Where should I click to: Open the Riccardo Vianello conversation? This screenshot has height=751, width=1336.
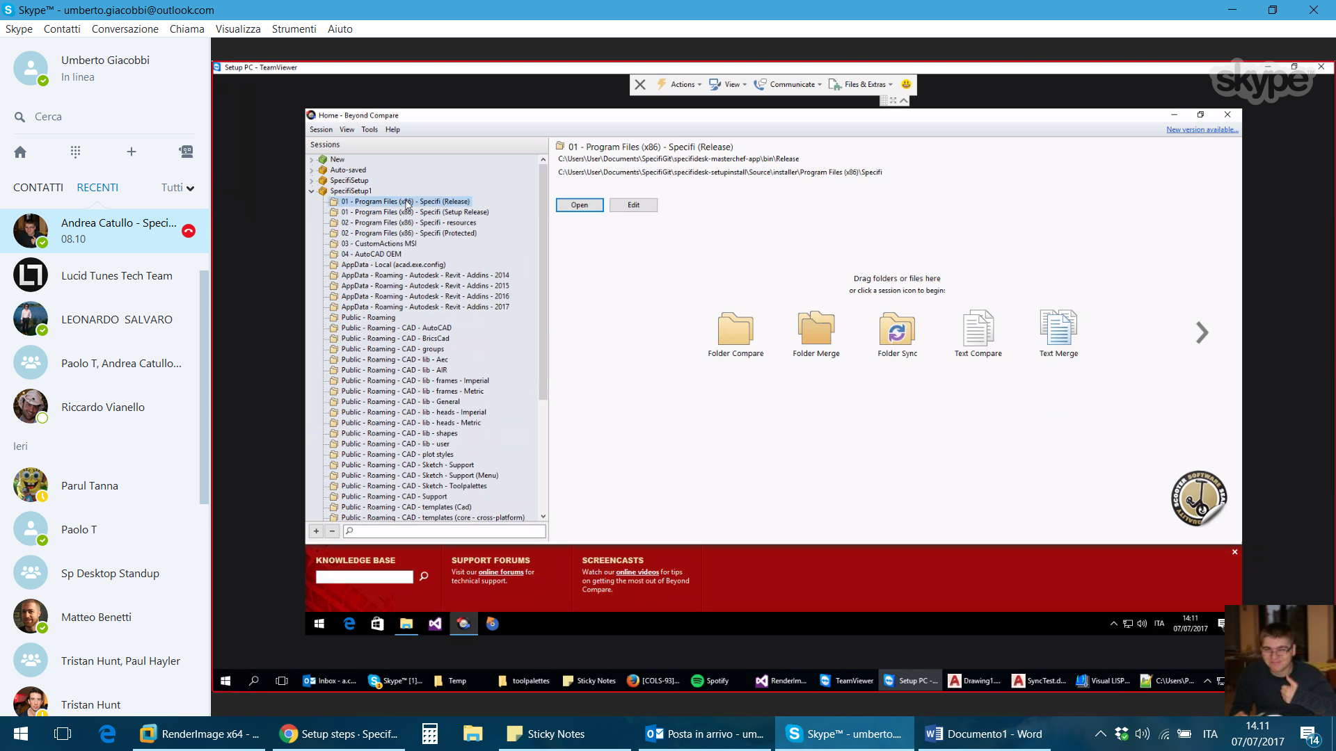(x=104, y=407)
